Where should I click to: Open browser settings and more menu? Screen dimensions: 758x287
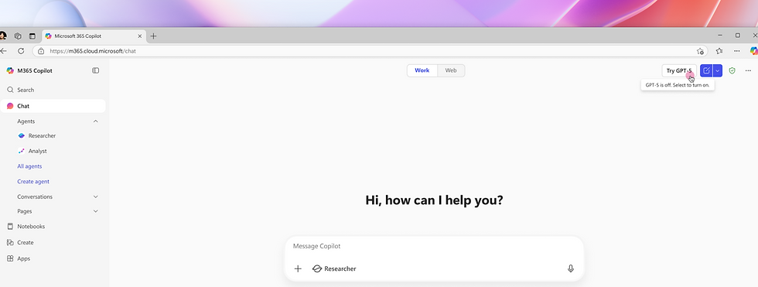736,51
